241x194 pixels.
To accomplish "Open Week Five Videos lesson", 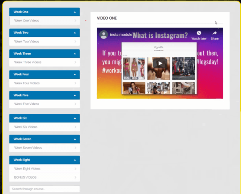I will point(44,104).
